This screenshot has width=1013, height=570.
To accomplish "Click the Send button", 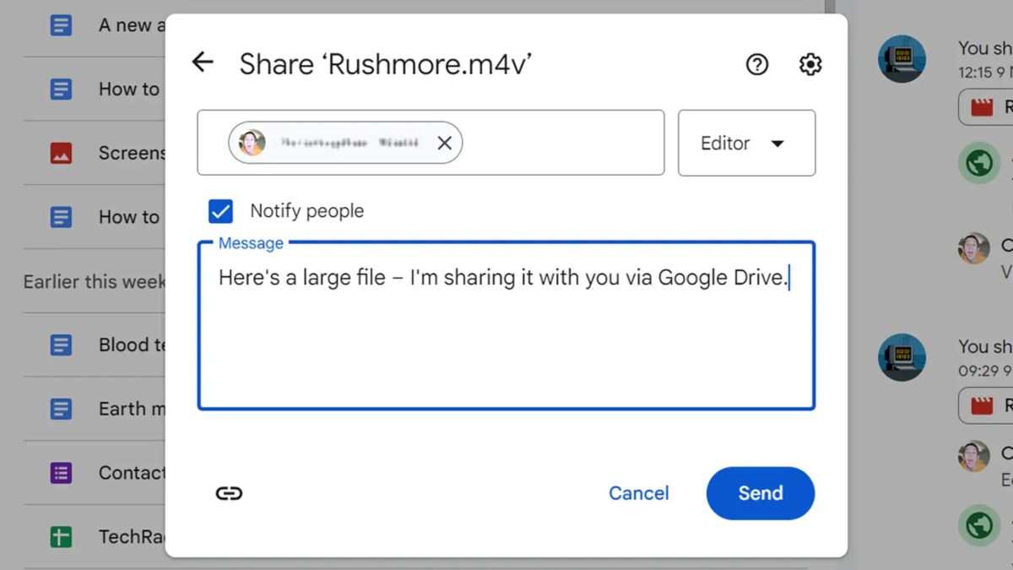I will pyautogui.click(x=759, y=493).
